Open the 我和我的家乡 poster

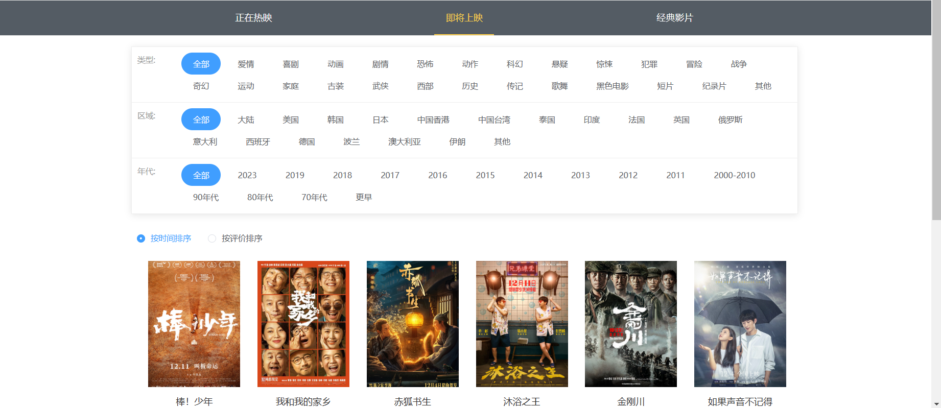coord(303,324)
